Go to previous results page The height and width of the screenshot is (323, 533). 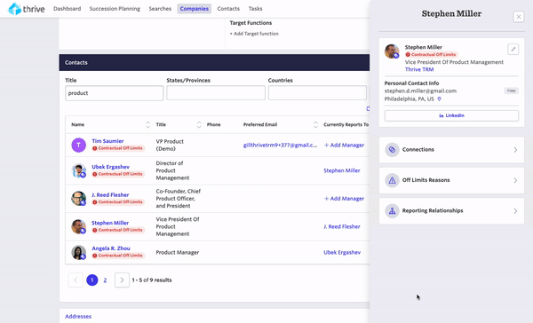[x=76, y=280]
